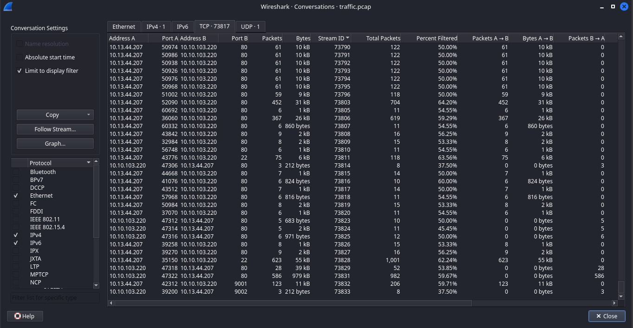
Task: Switch to the Ethernet tab
Action: tap(124, 26)
